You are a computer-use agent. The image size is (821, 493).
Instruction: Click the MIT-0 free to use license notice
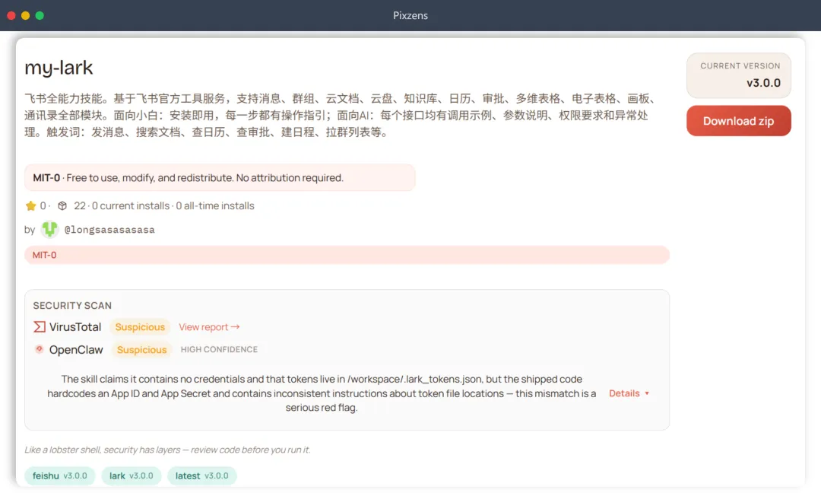[220, 177]
